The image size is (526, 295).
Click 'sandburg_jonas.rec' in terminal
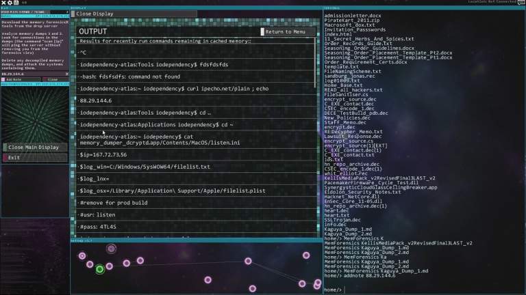pyautogui.click(x=349, y=76)
